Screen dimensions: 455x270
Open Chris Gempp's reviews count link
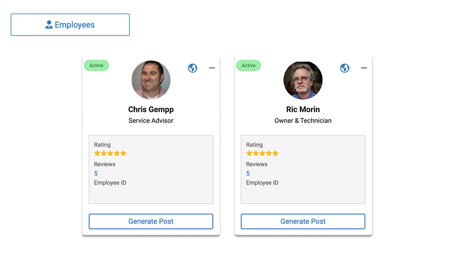coord(96,173)
